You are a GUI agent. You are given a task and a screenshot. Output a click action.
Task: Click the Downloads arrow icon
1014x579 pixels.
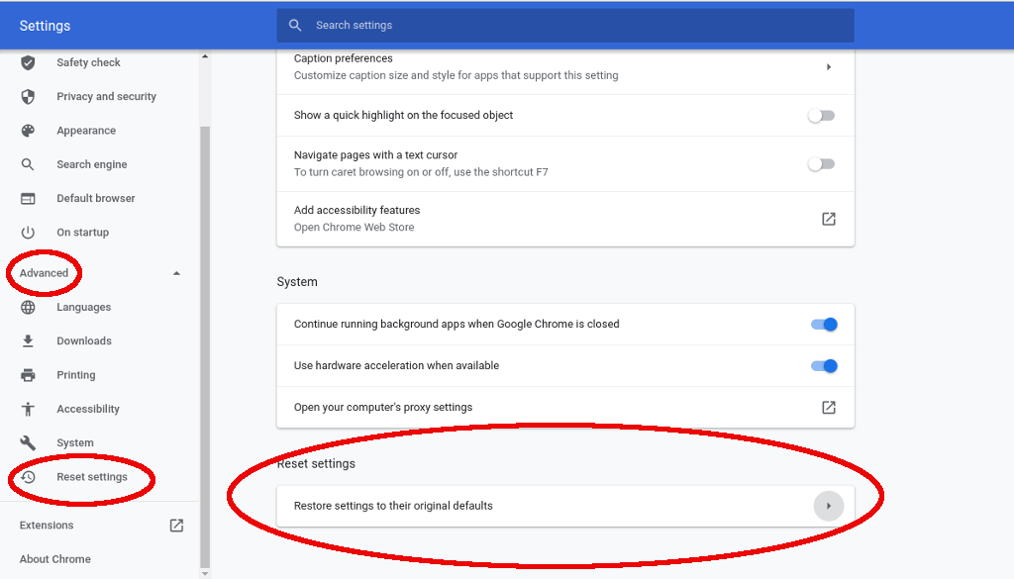[28, 341]
